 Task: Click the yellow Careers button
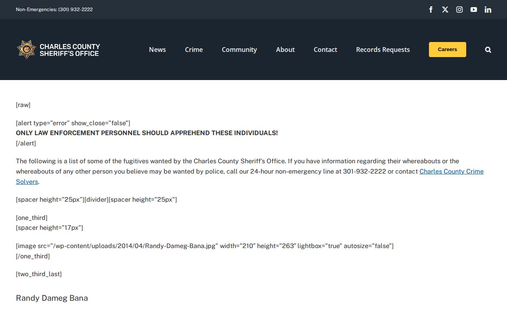448,50
